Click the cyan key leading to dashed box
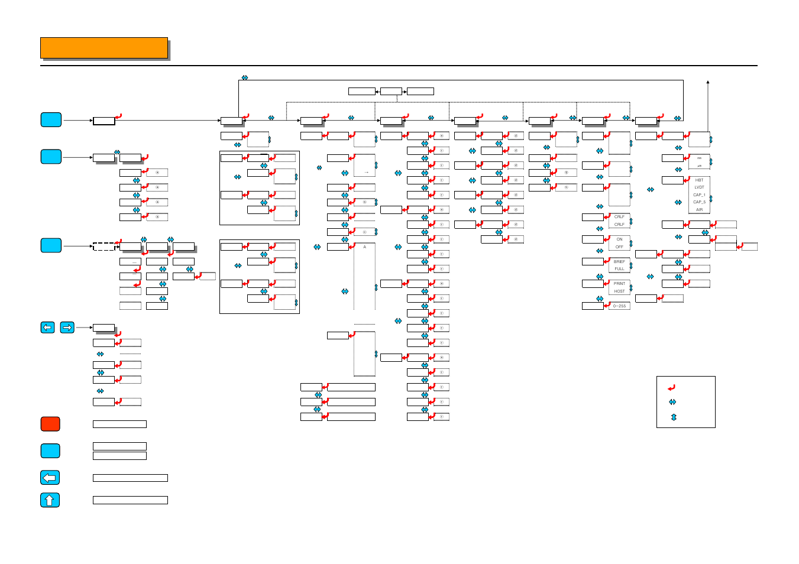Screen dimensions: 799x564 tap(51, 245)
